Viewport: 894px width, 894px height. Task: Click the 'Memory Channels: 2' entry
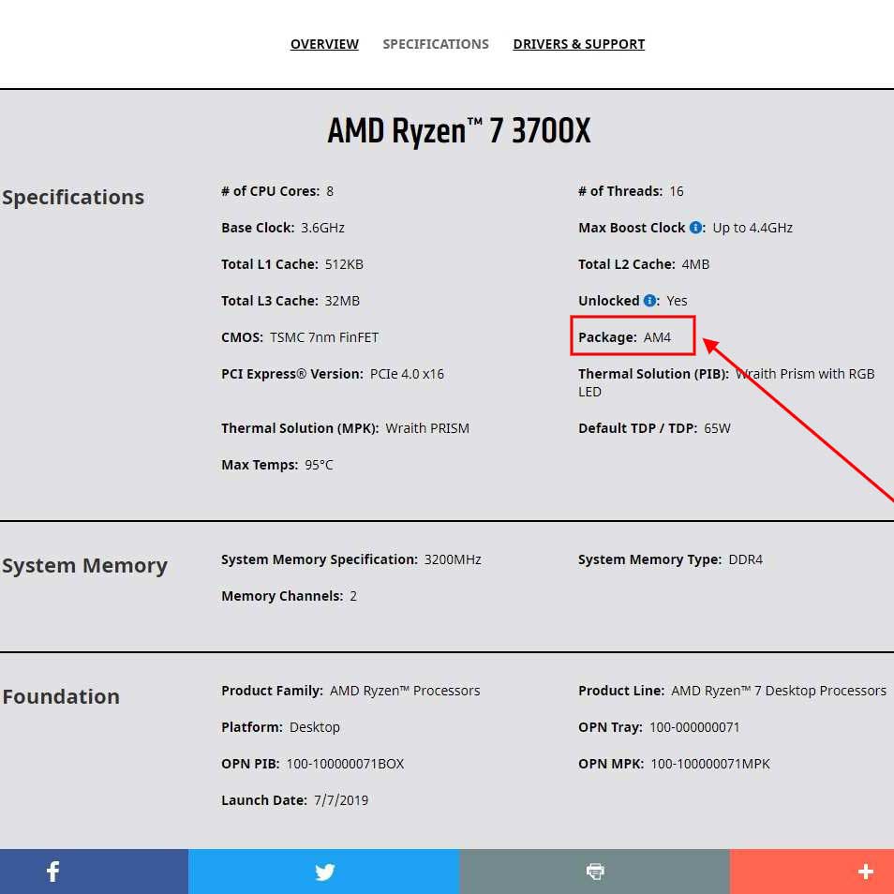(289, 596)
